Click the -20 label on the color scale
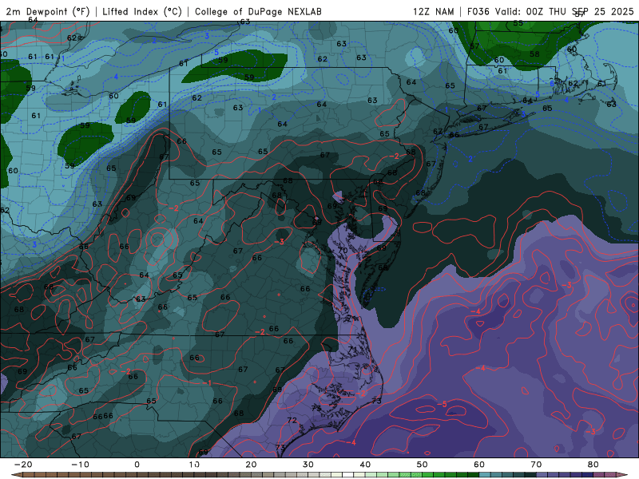This screenshot has width=639, height=479. coord(23,465)
